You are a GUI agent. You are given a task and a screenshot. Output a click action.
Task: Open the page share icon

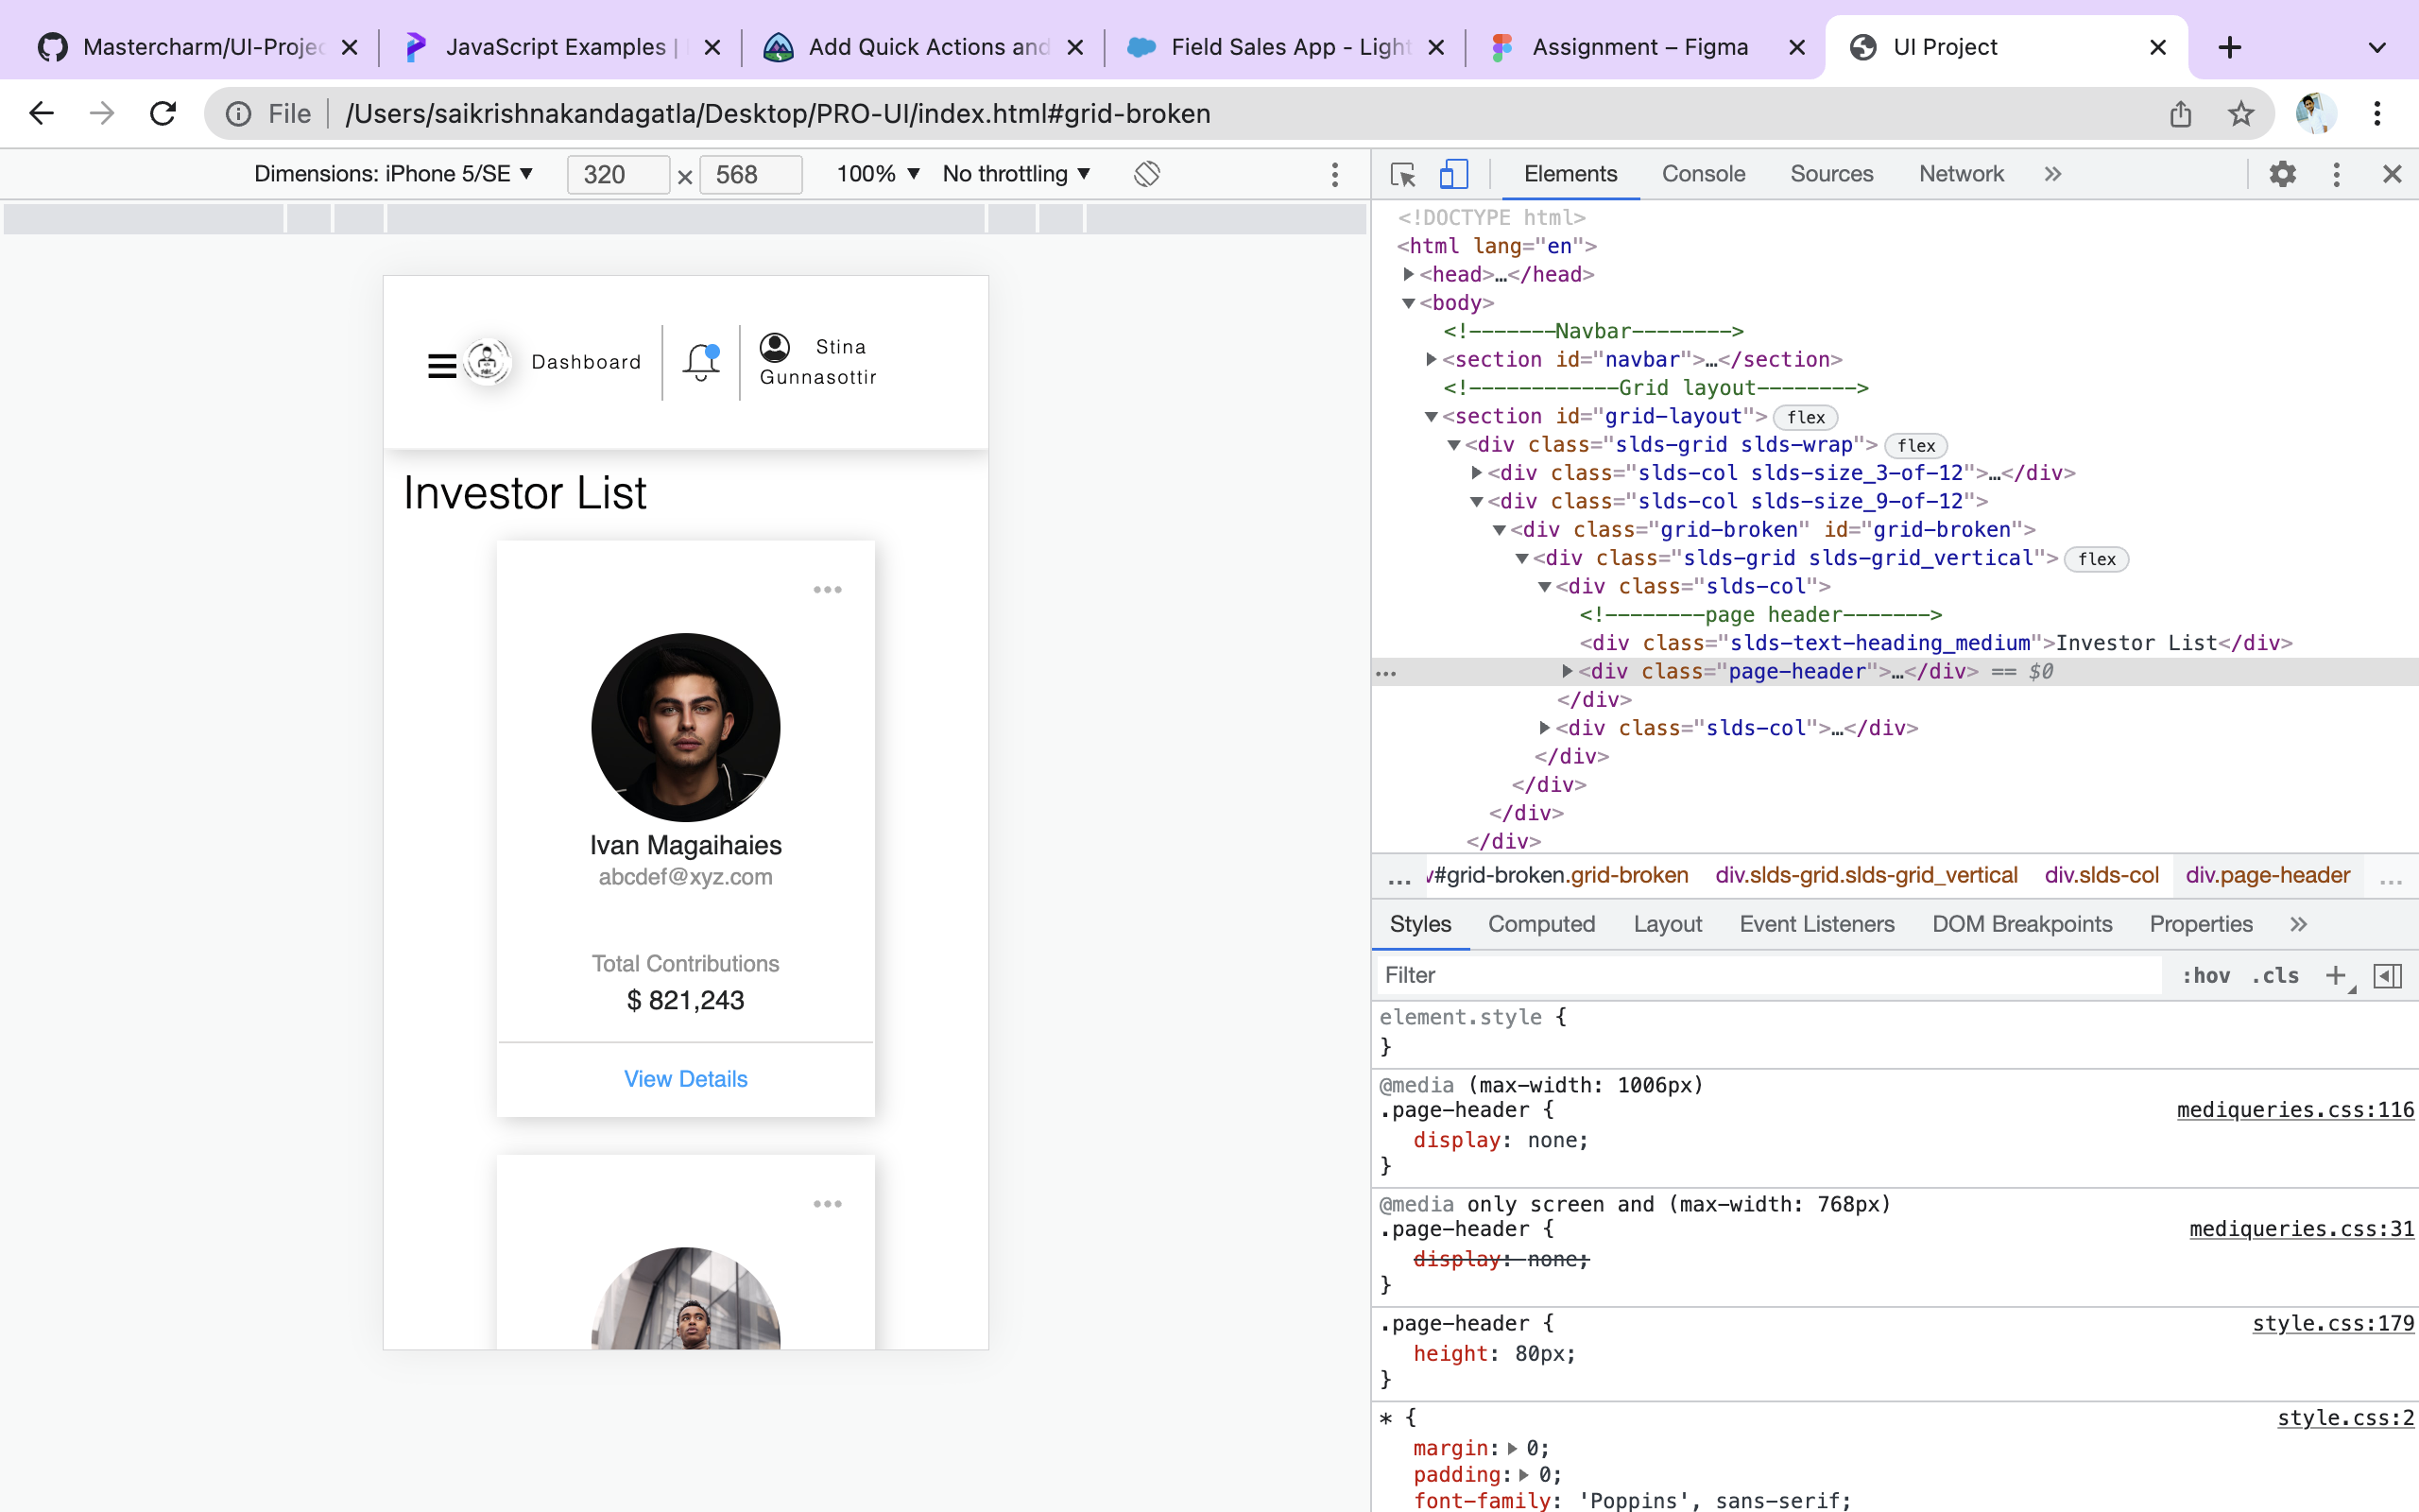2180,113
